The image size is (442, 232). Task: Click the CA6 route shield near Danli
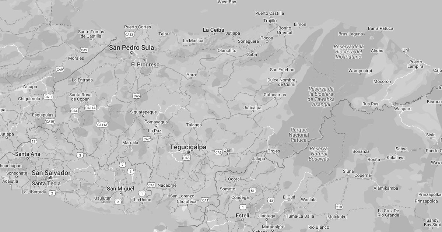pos(218,152)
